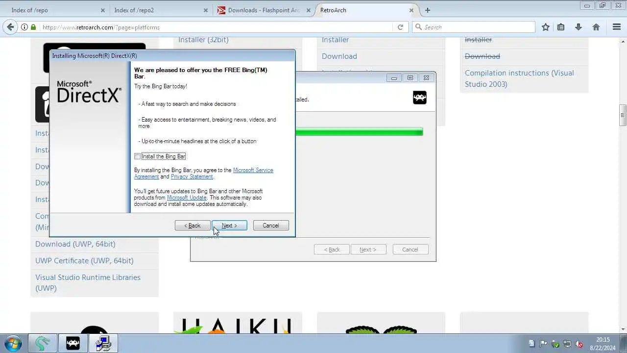Close the RetroArch tab
627x353 pixels.
pos(411,10)
